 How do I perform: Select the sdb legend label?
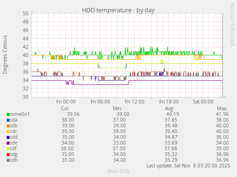click(14, 125)
